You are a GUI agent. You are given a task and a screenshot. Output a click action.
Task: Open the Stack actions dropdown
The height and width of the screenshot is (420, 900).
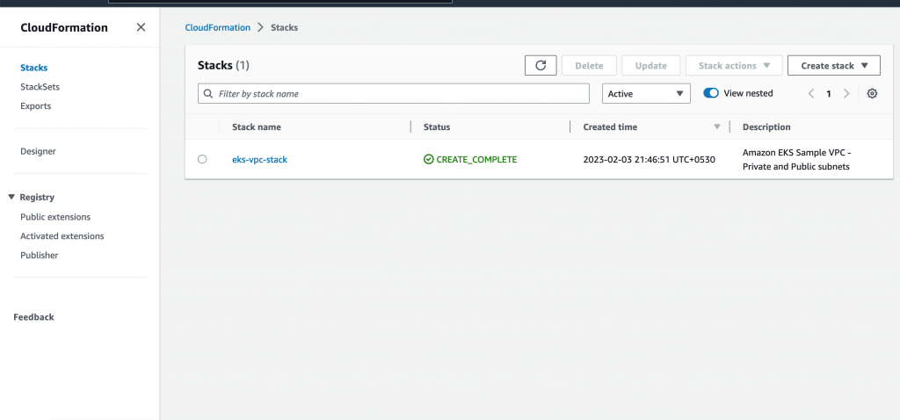(x=733, y=66)
